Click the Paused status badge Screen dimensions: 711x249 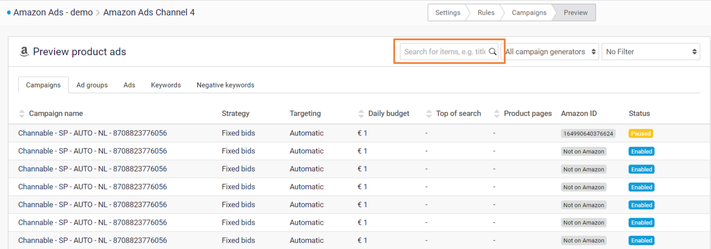(x=641, y=134)
